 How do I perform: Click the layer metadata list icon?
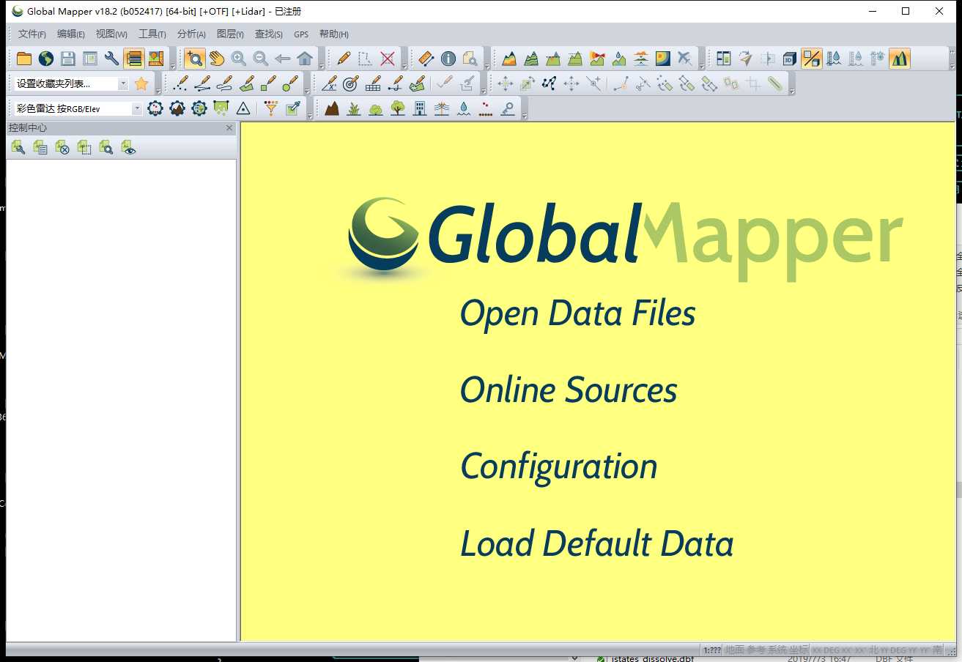pyautogui.click(x=40, y=148)
